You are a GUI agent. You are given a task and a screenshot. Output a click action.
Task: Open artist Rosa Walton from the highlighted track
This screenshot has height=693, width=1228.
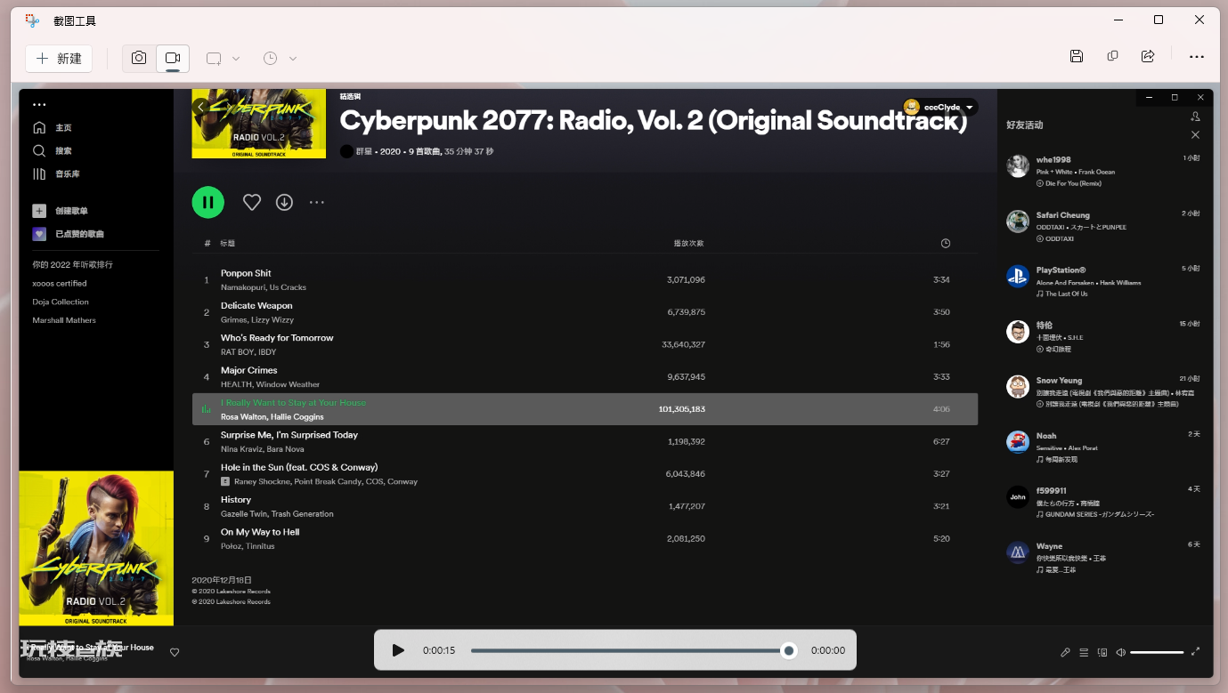(242, 417)
